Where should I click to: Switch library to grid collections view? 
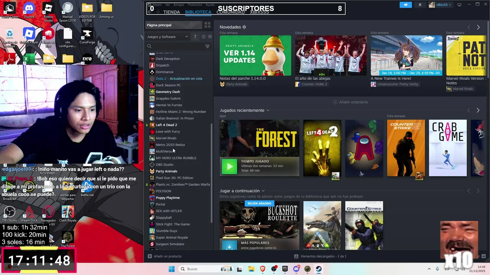click(x=207, y=25)
